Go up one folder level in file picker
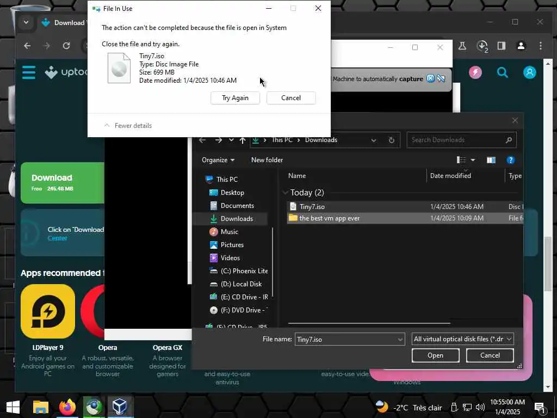 point(243,140)
